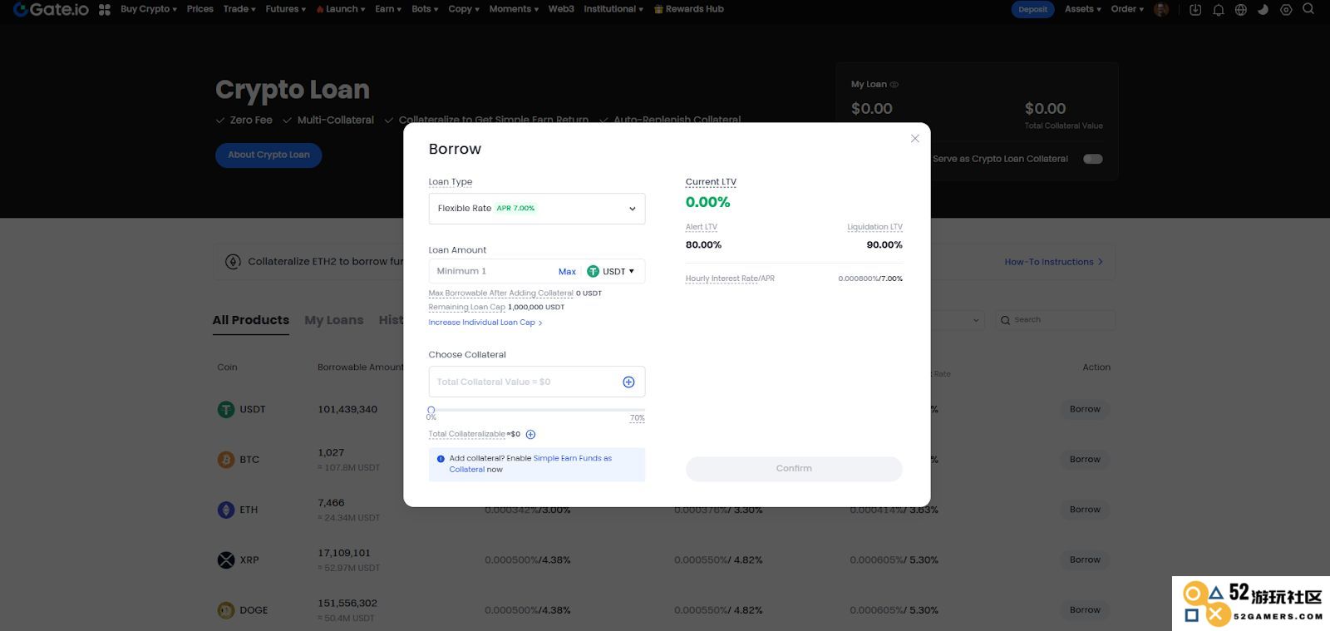The image size is (1330, 631).
Task: Click the LTV slider handle at 0%
Action: coord(431,410)
